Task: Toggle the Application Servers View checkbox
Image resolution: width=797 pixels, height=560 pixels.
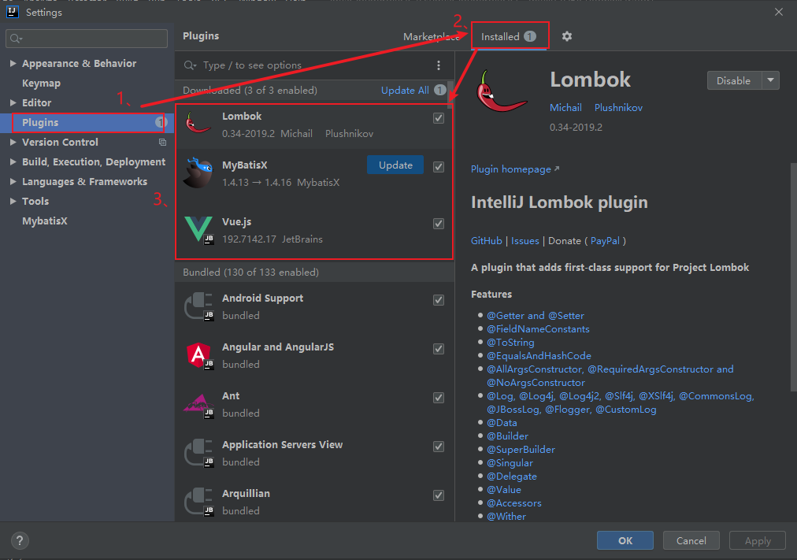Action: click(x=439, y=446)
